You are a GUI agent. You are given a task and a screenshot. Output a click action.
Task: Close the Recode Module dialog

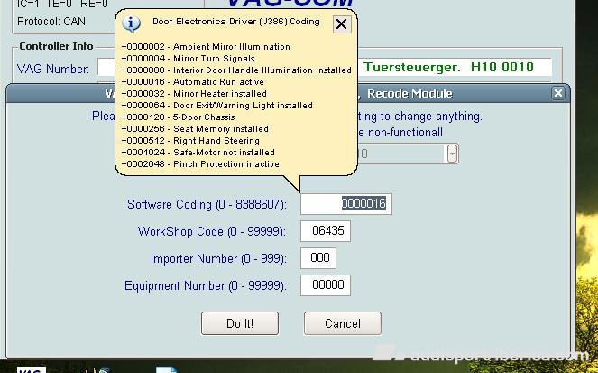(x=558, y=93)
